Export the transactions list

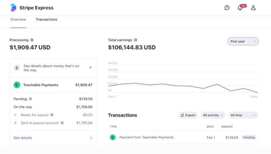point(188,115)
